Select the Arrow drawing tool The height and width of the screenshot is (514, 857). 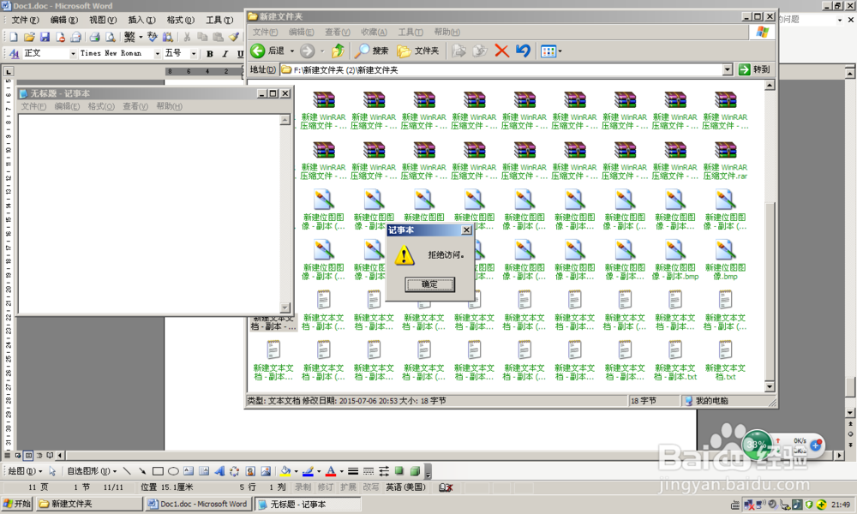point(142,471)
